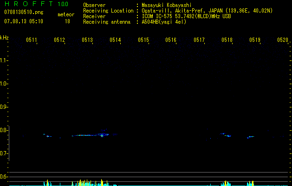Viewport: 292px width, 186px height.
Task: Click the 1.1 kHz axis label
Action: pyautogui.click(x=4, y=60)
